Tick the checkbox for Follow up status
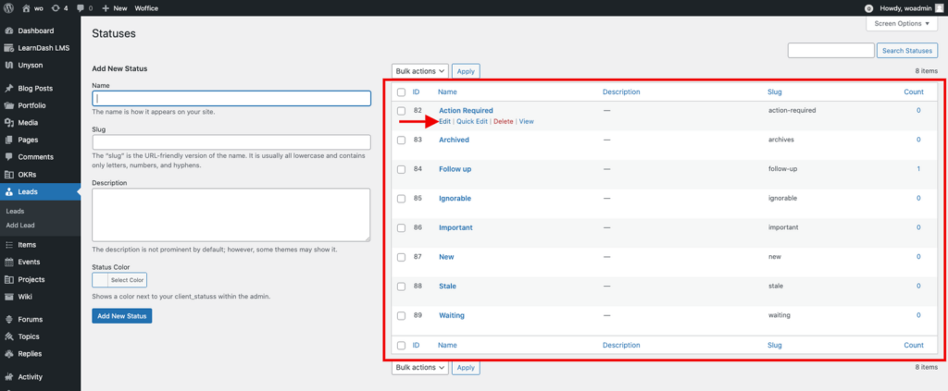Screen dimensions: 948x391 (x=401, y=169)
